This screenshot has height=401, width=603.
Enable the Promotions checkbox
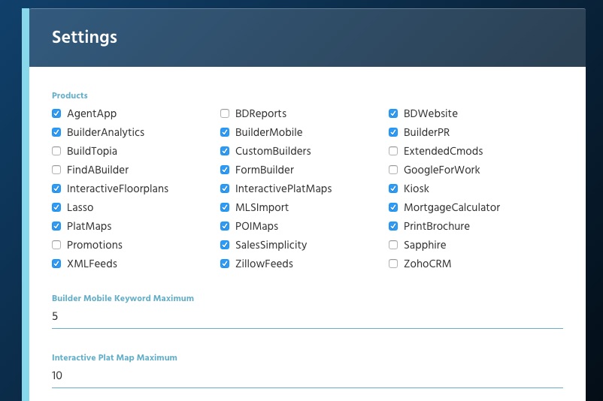coord(56,245)
